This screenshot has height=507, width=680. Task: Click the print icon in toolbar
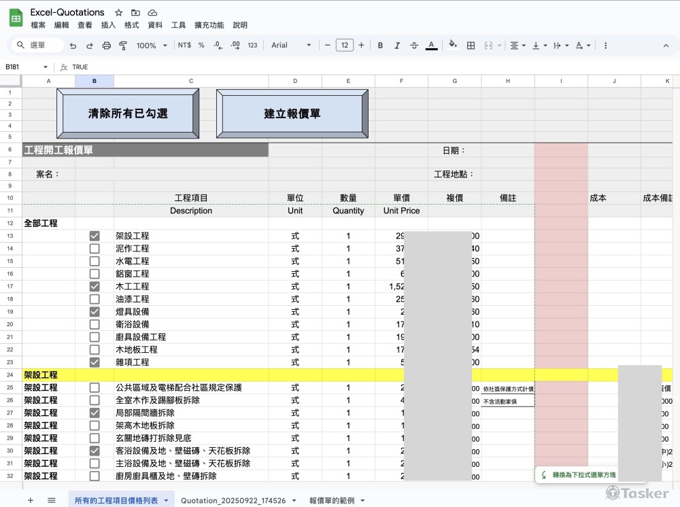click(x=106, y=46)
